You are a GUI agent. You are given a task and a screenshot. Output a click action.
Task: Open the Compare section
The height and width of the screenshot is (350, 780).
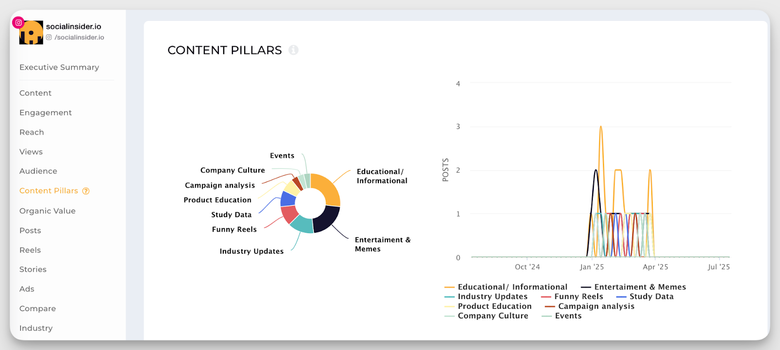click(38, 309)
